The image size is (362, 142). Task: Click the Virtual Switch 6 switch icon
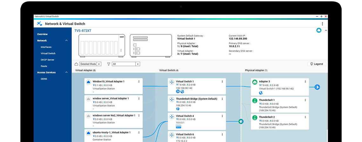pos(171,135)
